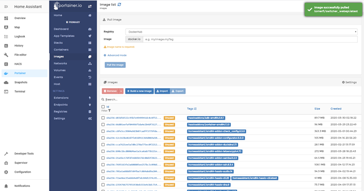Open the Registry DockerHub dropdown
Screen dimensions: 364x191
241,32
